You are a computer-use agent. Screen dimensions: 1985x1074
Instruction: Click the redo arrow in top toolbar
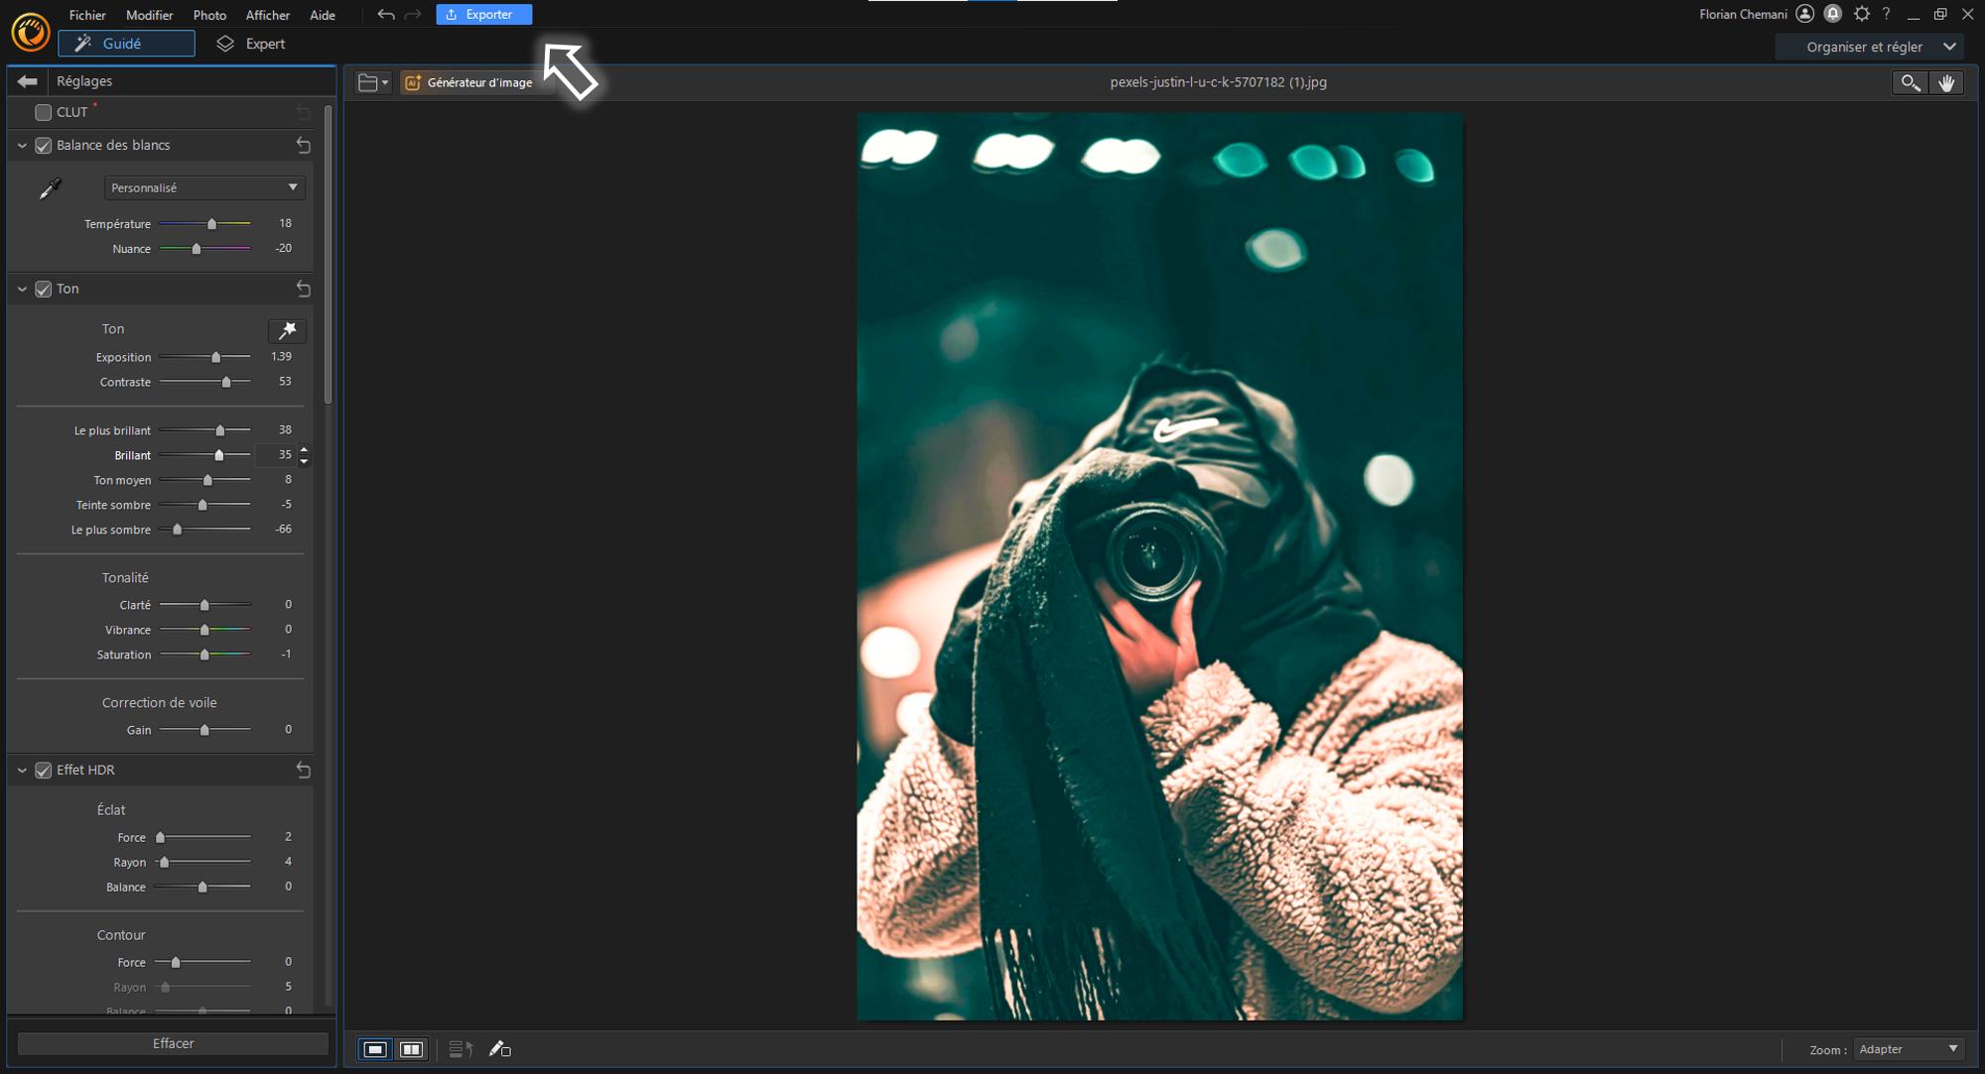tap(413, 15)
